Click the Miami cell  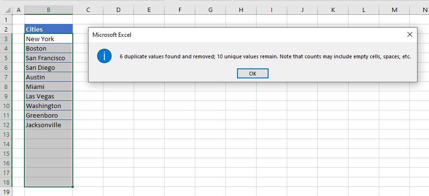[48, 87]
